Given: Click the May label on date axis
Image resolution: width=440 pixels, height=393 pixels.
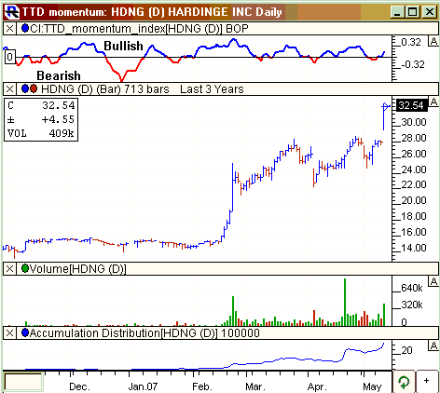Looking at the screenshot, I should pos(372,386).
